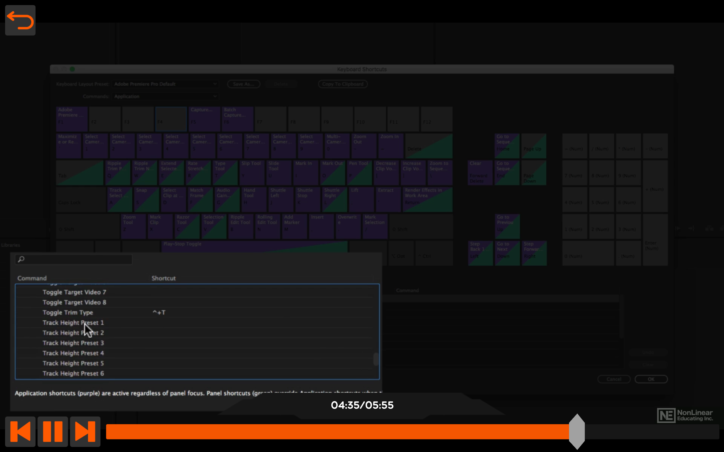
Task: Click the shortcut search input field
Action: click(x=74, y=259)
